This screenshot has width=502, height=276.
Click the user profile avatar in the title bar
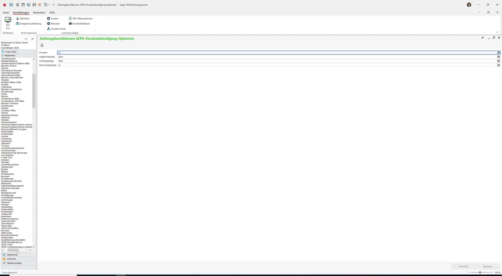click(469, 5)
